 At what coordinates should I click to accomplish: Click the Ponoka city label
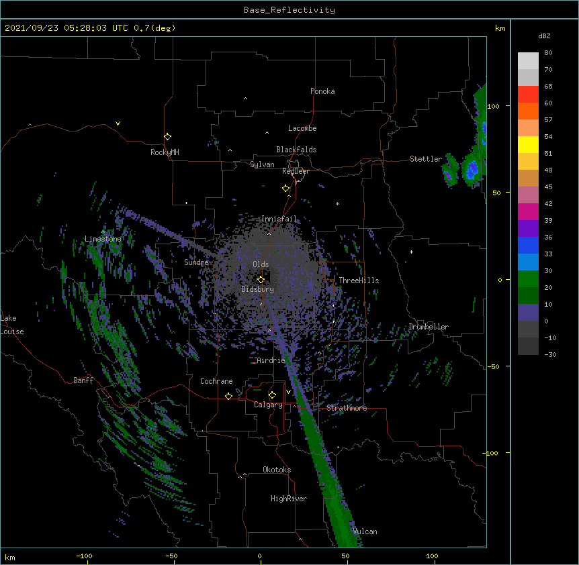point(322,91)
